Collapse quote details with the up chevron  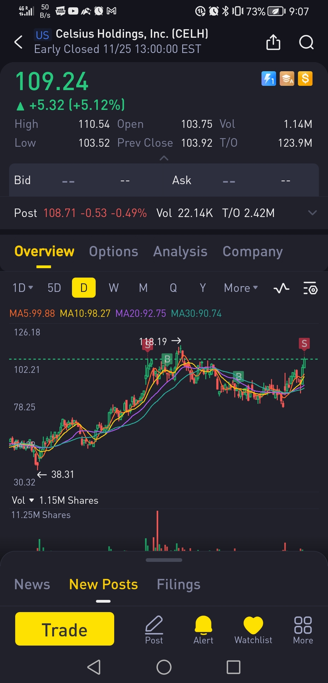click(x=164, y=158)
